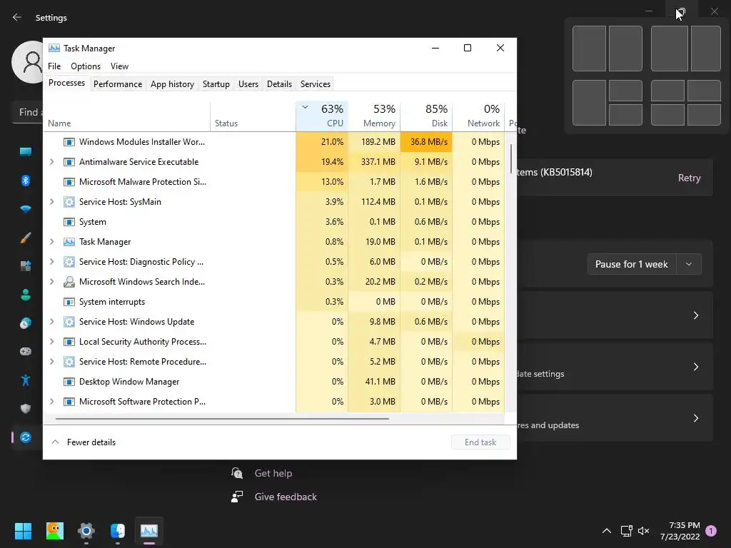The image size is (731, 548).
Task: Show hidden system tray icons
Action: click(607, 531)
